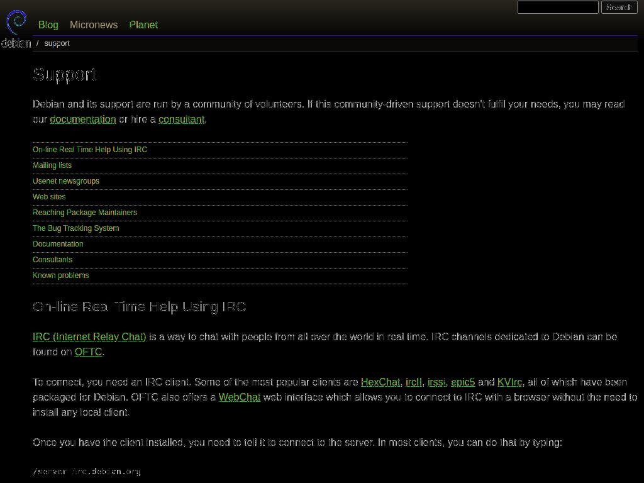
Task: Follow the consultant link in intro paragraph
Action: [x=182, y=119]
